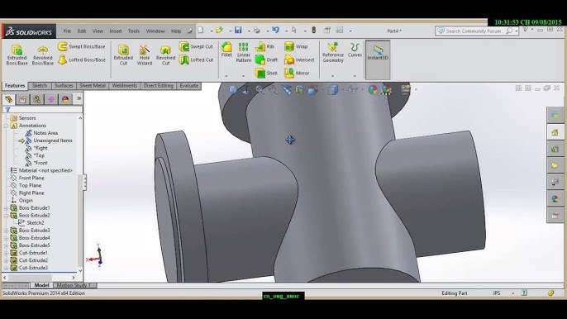The image size is (567, 319).
Task: Select Right Plane in the tree
Action: [x=27, y=193]
